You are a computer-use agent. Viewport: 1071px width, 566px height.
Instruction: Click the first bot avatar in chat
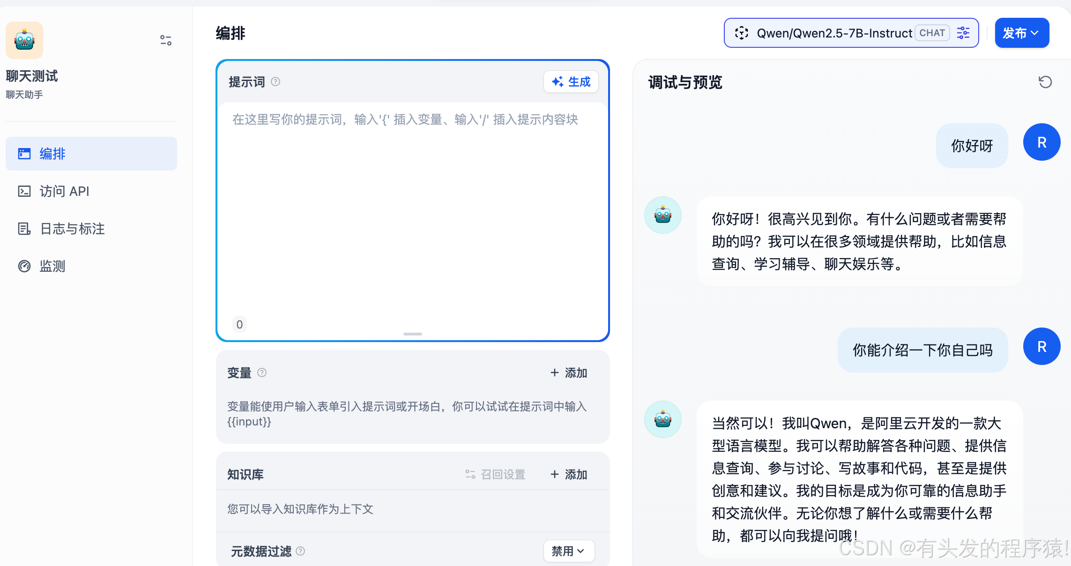pyautogui.click(x=663, y=215)
